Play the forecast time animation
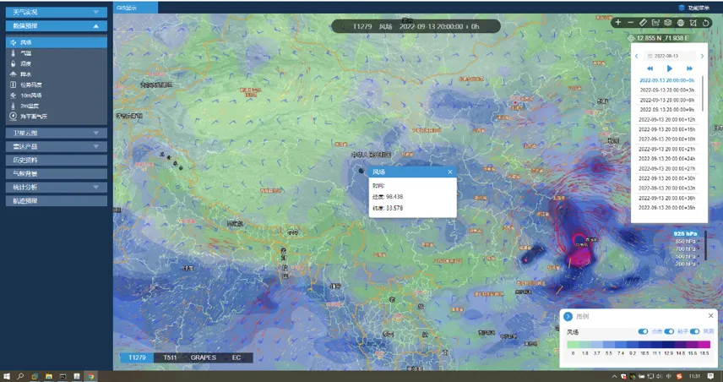The image size is (723, 382). pos(669,68)
